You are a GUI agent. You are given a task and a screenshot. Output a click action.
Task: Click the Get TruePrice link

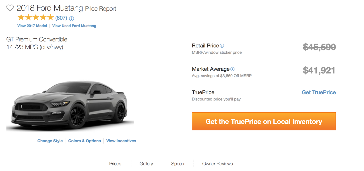tap(319, 92)
